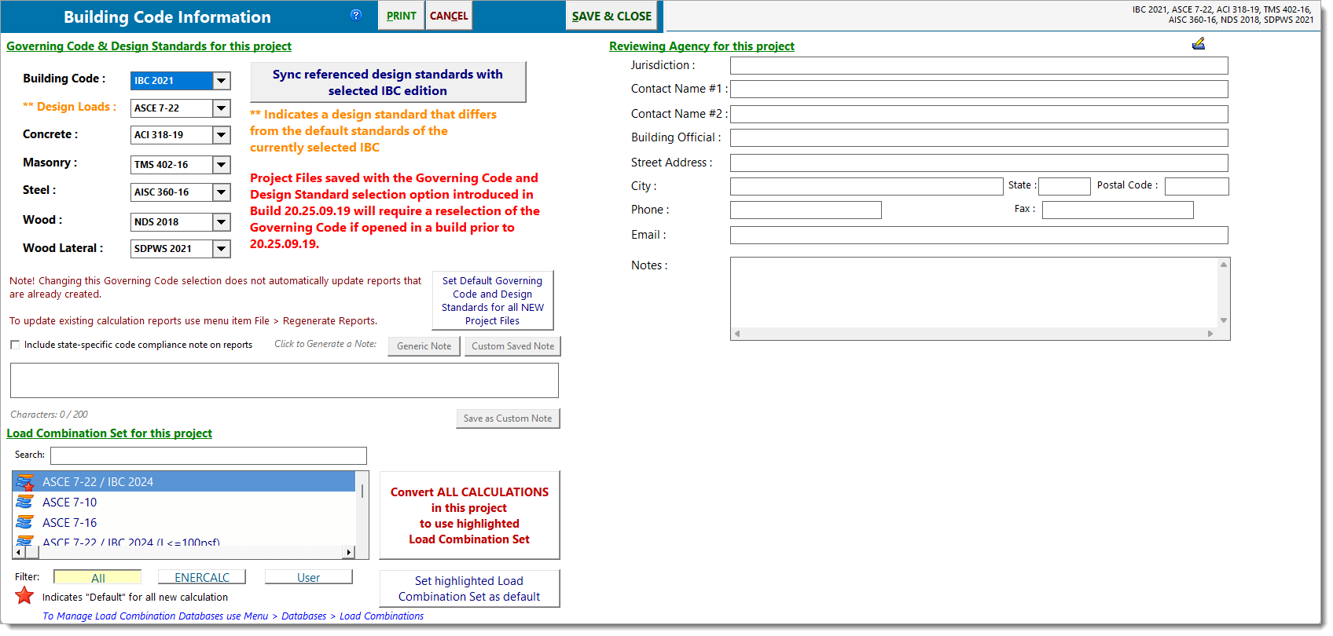This screenshot has height=636, width=1333.
Task: Set Default Governing Code for all new project files
Action: tap(493, 301)
